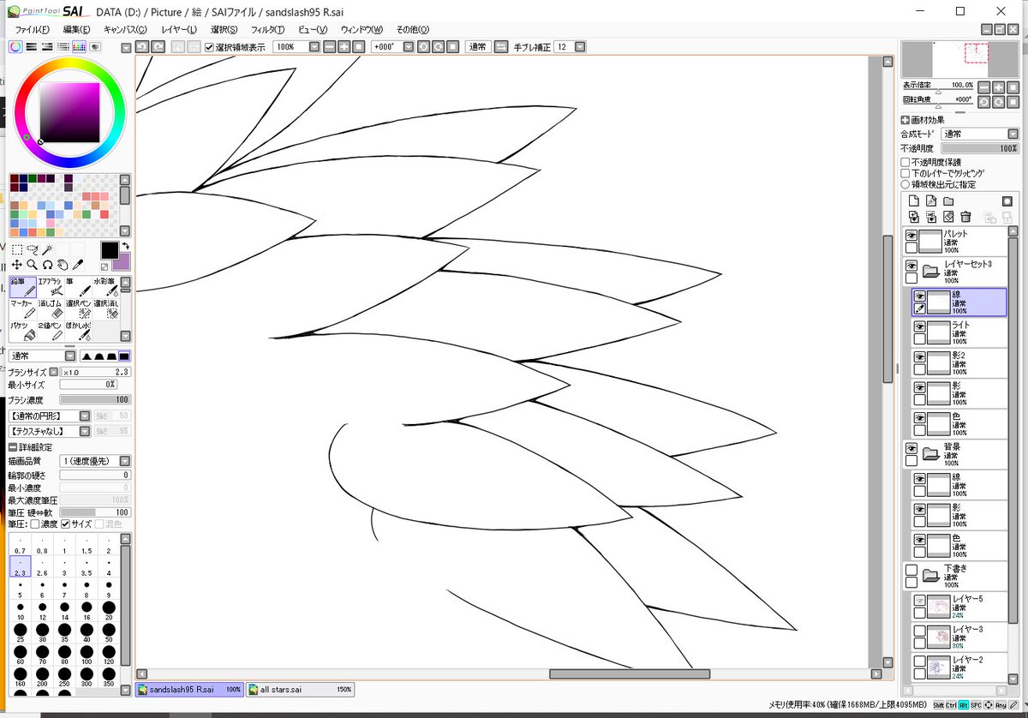Select the 選択ペン selection pen tool

point(78,308)
